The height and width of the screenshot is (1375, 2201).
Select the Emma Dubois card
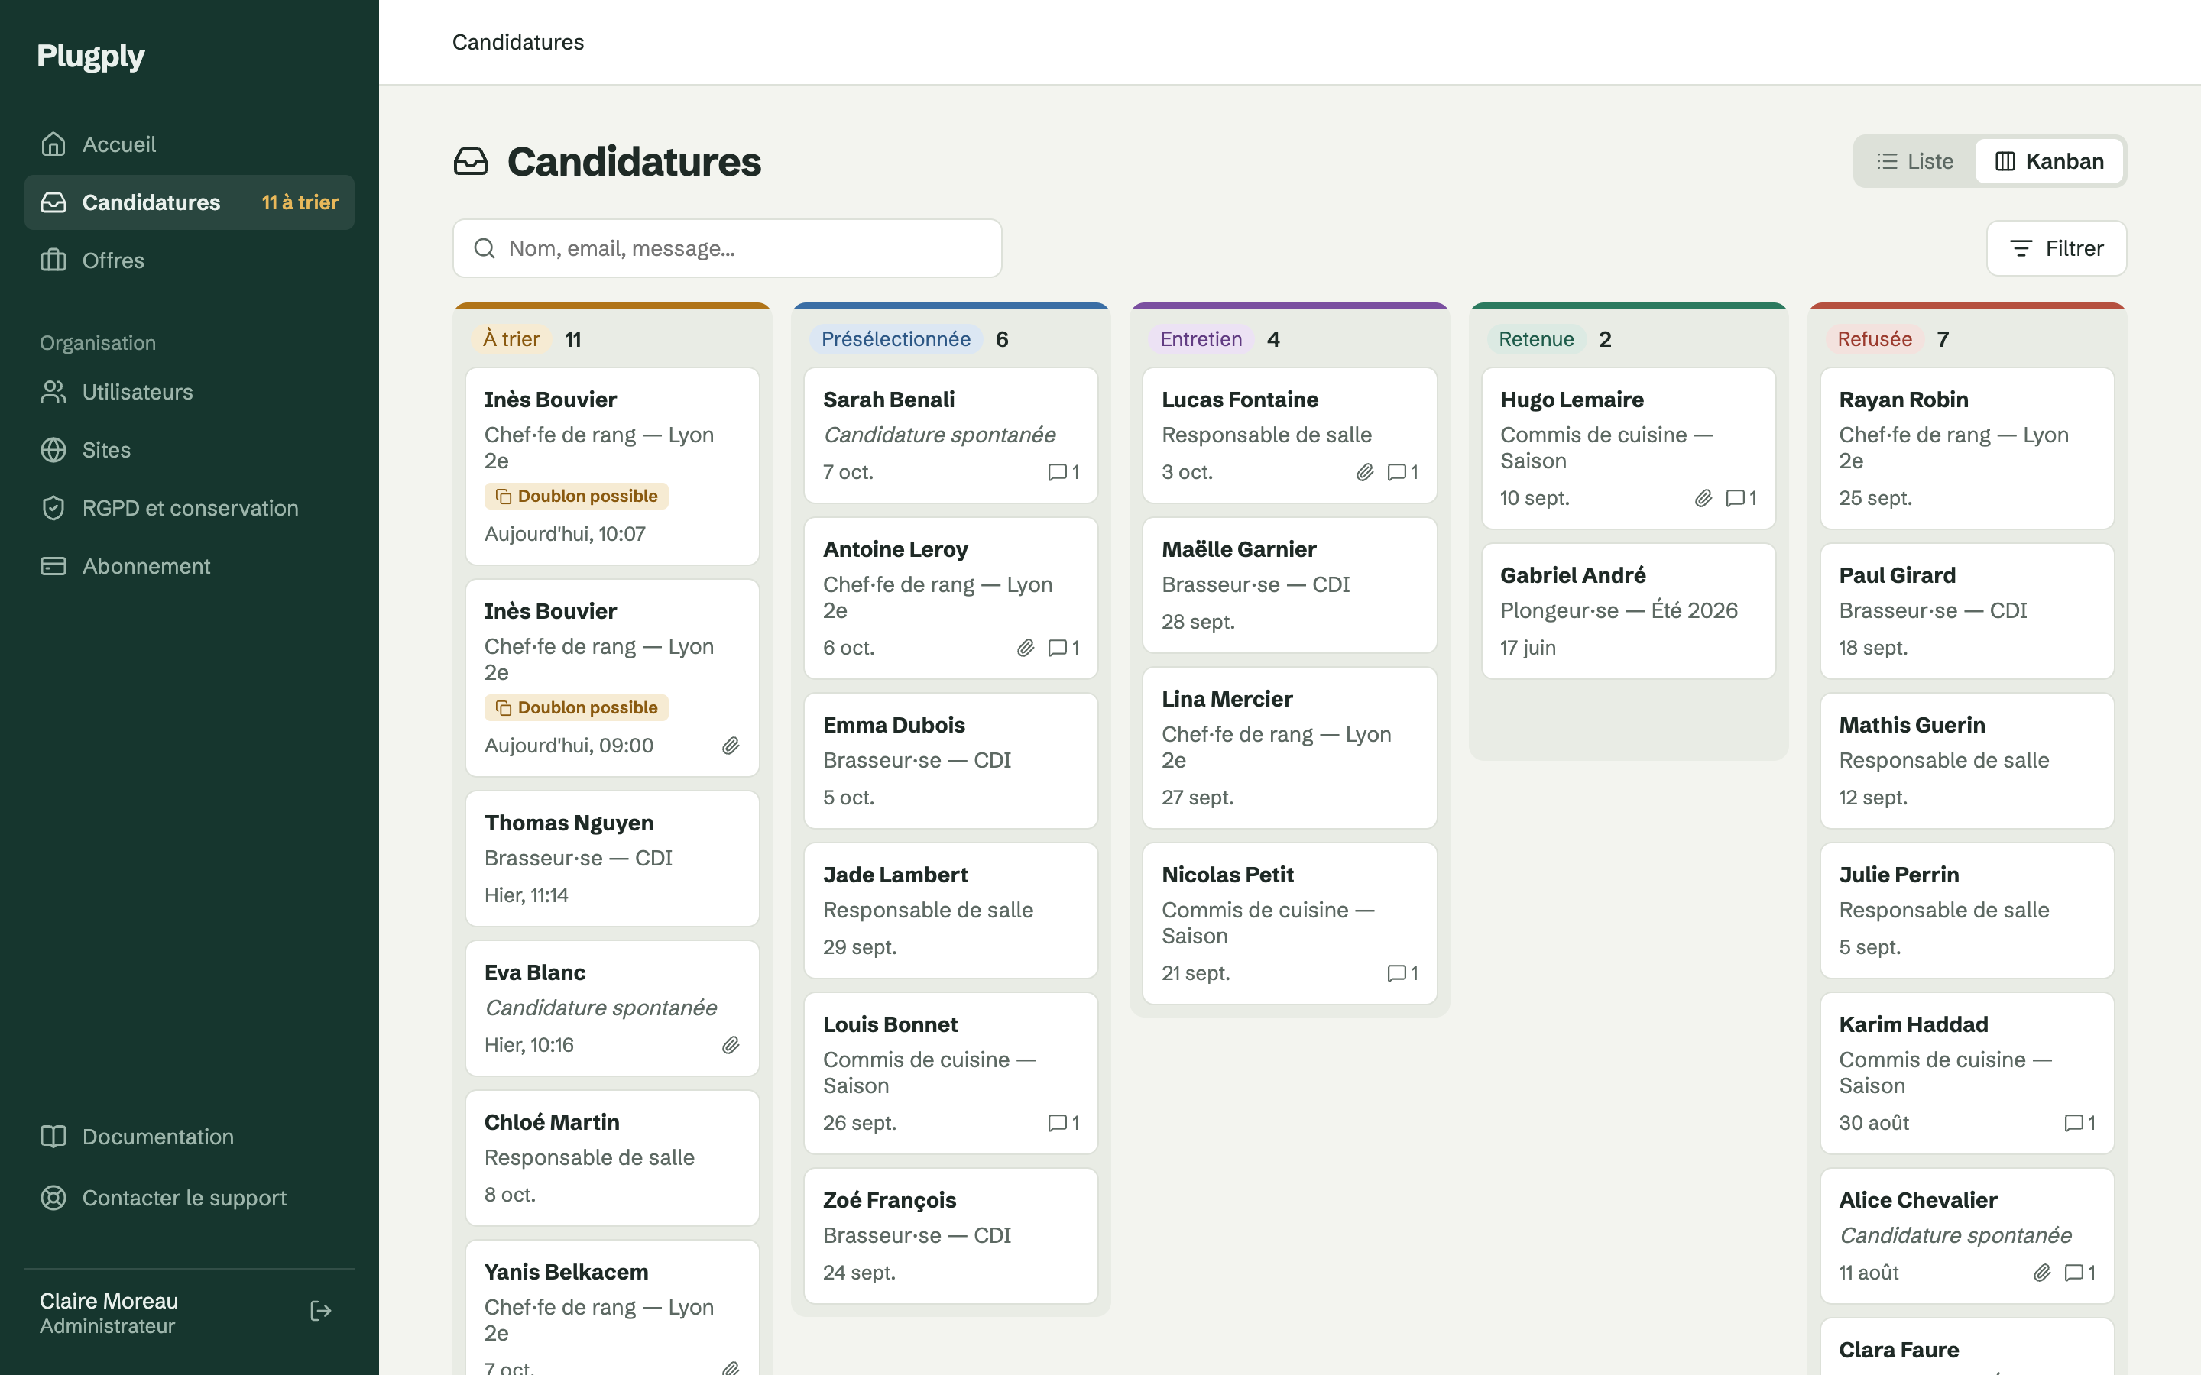click(x=951, y=761)
